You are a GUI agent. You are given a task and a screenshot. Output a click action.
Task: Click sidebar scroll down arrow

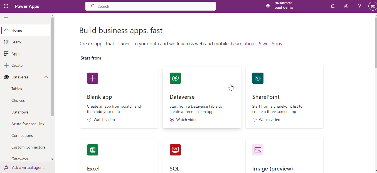[53, 159]
